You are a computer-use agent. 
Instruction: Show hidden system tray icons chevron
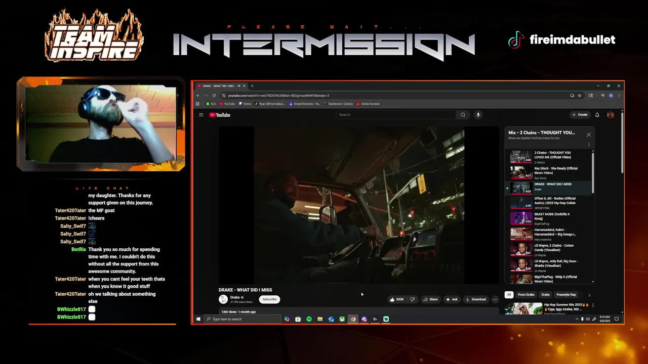(x=577, y=319)
